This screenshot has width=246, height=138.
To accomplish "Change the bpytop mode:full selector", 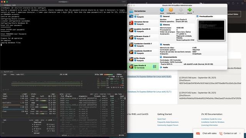I will pos(20,74).
